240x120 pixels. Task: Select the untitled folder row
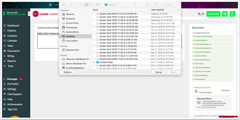coord(136,62)
